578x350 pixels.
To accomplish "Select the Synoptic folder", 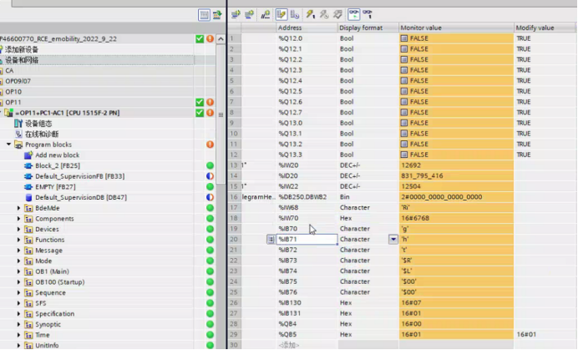I will pos(48,325).
